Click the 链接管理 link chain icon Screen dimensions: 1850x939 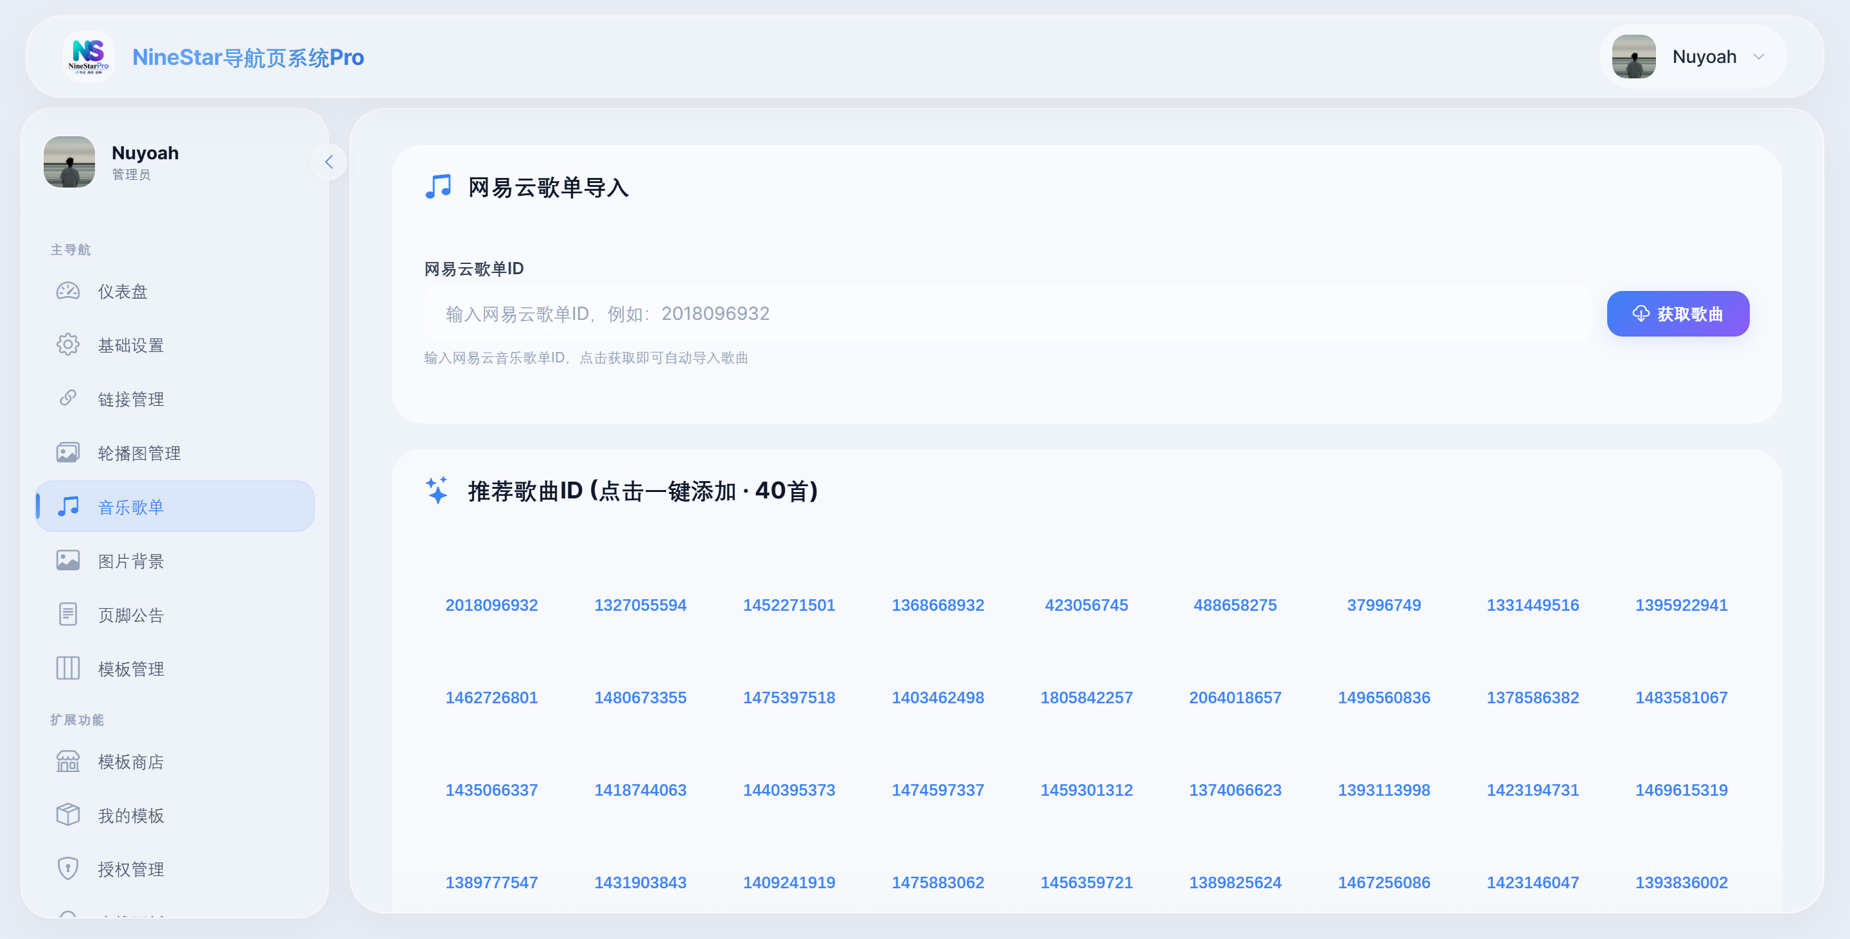click(x=68, y=398)
